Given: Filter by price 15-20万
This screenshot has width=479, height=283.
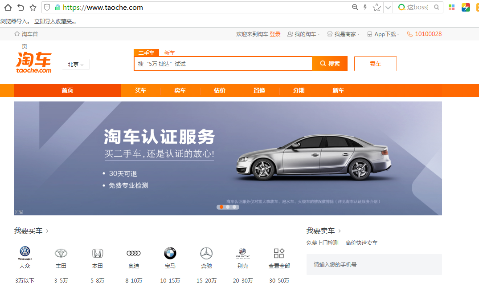Looking at the screenshot, I should pos(206,280).
